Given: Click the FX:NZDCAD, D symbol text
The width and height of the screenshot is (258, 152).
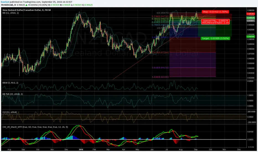Looking at the screenshot, I should (x=9, y=5).
